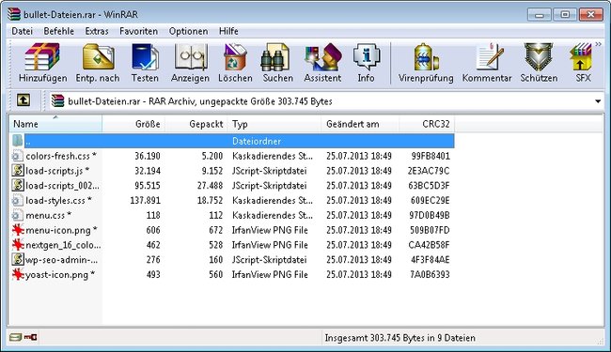The width and height of the screenshot is (611, 352).
Task: Select the yoast-icon.png file name
Action: click(x=60, y=274)
